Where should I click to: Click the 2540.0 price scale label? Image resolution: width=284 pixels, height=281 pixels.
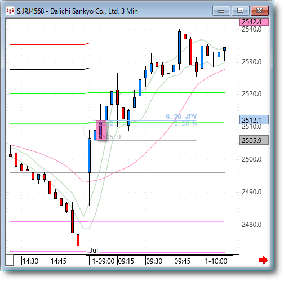click(x=252, y=29)
